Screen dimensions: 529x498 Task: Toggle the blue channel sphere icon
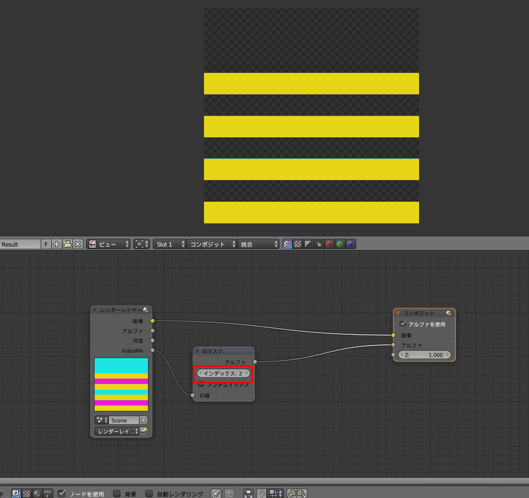pos(350,244)
